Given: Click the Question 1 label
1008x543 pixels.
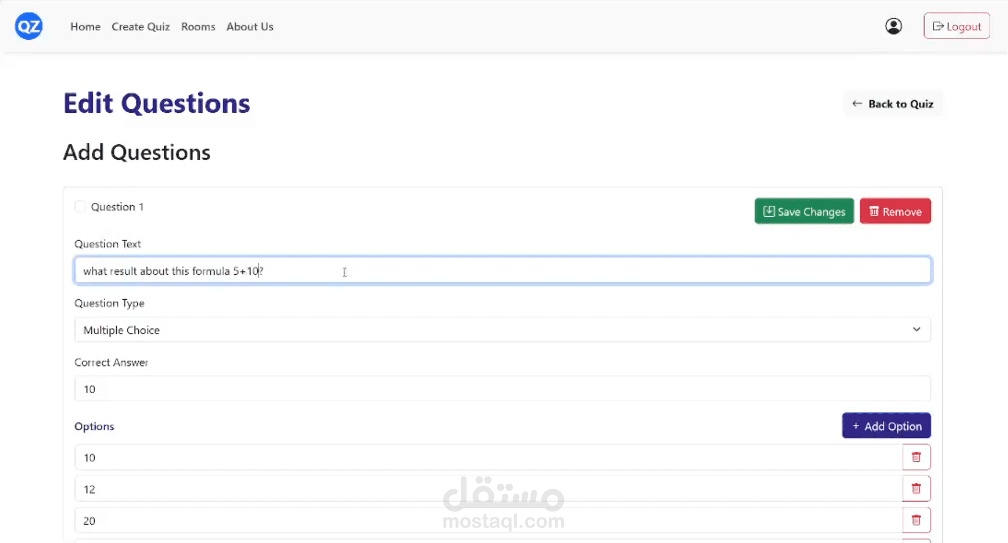Looking at the screenshot, I should pos(117,207).
